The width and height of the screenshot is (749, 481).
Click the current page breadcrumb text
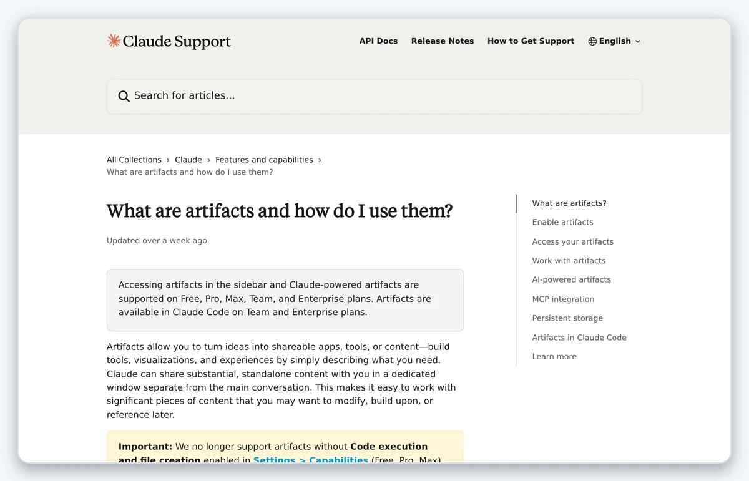[x=190, y=172]
